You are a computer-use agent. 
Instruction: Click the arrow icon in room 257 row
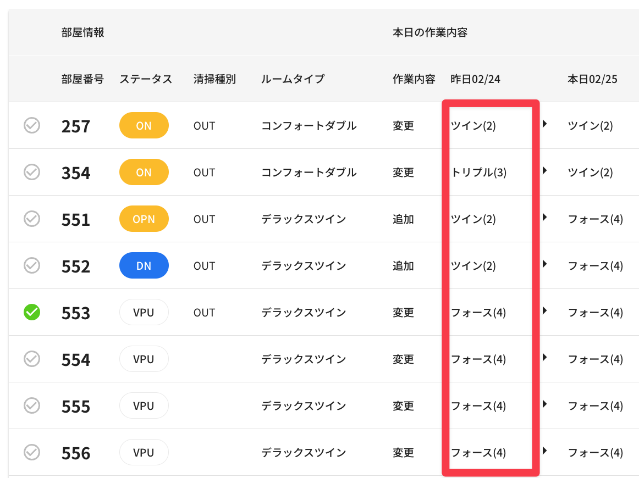point(545,125)
